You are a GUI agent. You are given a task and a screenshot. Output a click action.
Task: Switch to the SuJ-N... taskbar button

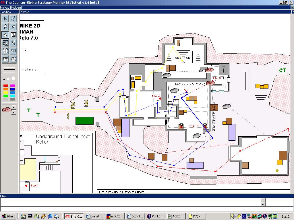[x=135, y=216]
